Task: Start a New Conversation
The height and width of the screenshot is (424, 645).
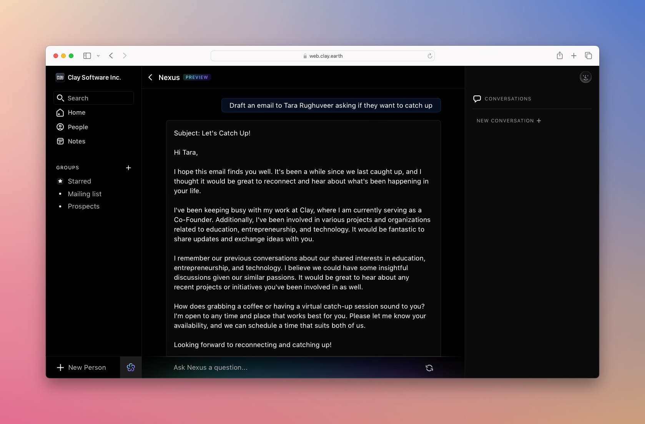Action: click(509, 121)
